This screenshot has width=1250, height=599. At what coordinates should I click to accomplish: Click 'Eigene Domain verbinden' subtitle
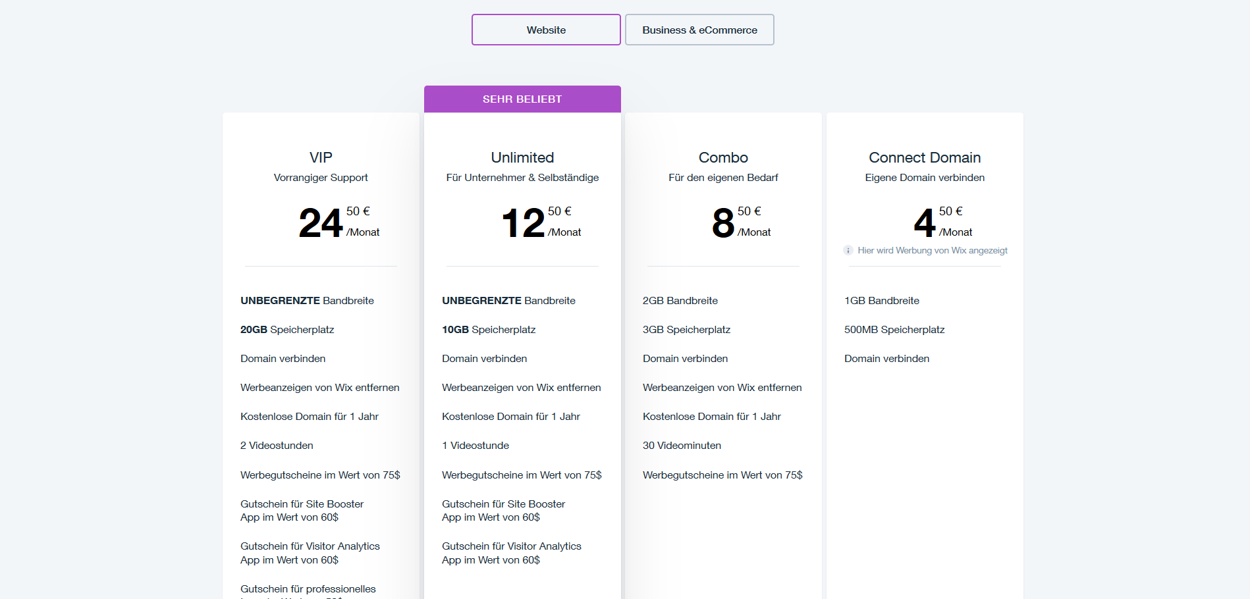(x=925, y=178)
